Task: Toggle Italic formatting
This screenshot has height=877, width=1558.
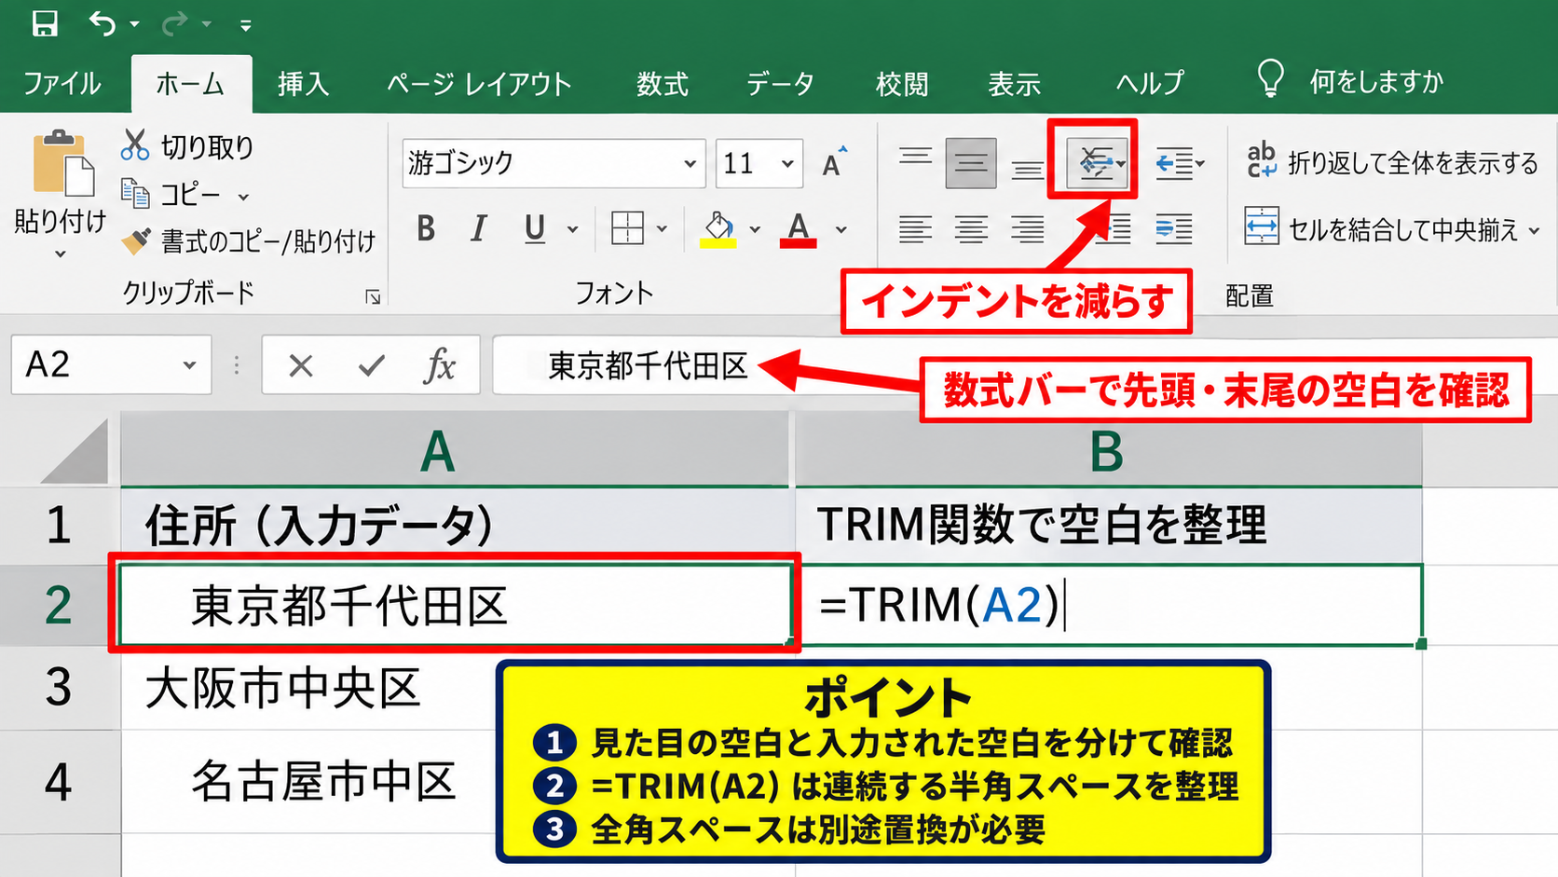Action: [479, 228]
